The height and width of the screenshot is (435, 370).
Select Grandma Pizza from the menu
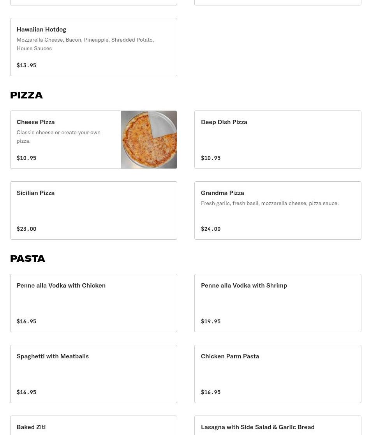(278, 210)
